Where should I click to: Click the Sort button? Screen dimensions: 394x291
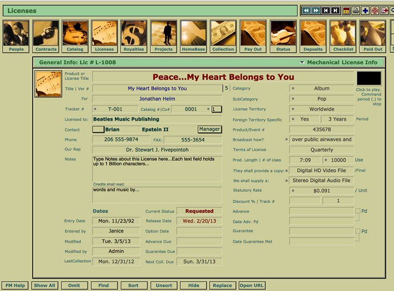(134, 285)
